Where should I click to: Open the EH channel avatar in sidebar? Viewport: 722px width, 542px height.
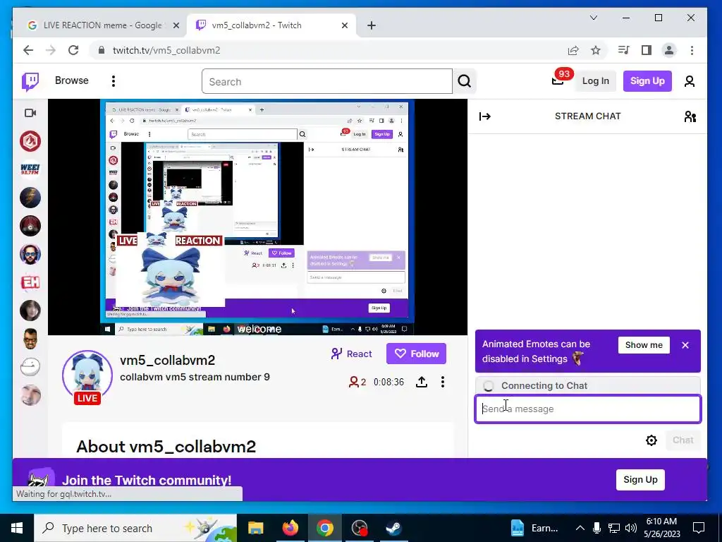pyautogui.click(x=30, y=282)
